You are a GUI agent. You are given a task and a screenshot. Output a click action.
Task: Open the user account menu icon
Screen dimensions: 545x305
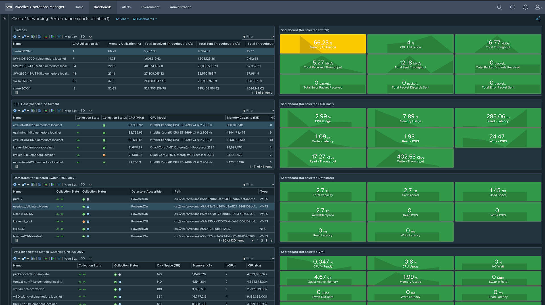pyautogui.click(x=538, y=7)
